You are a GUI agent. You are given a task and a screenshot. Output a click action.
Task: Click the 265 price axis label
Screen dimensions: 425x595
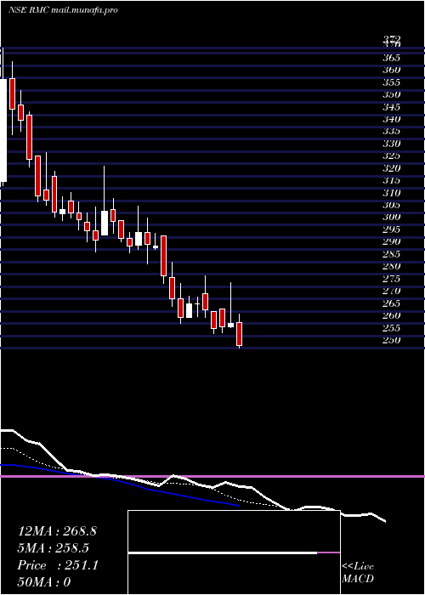point(392,303)
